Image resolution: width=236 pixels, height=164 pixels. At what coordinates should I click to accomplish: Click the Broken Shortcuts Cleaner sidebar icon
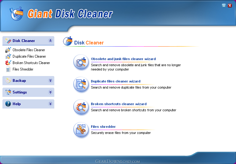click(8, 63)
